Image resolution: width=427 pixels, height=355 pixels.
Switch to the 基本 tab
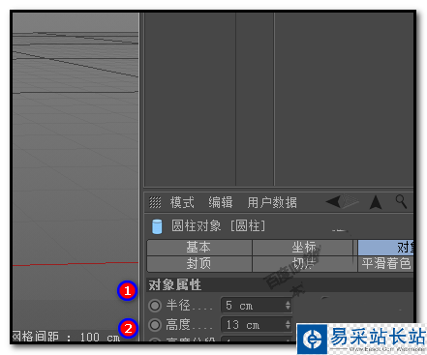pos(199,248)
